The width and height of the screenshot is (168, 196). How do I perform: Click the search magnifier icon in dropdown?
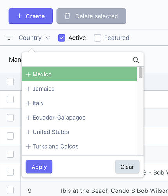136,60
